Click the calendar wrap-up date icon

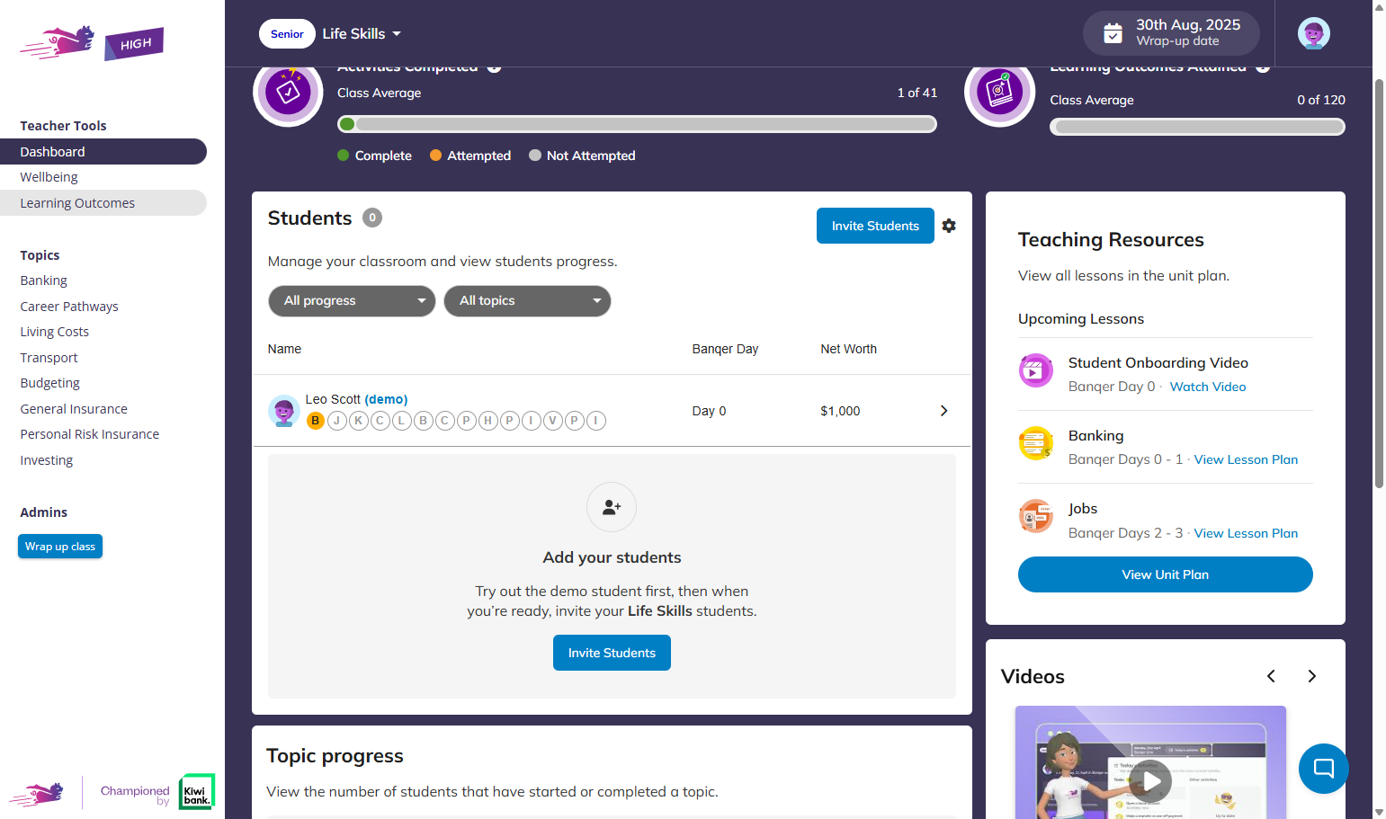coord(1113,33)
